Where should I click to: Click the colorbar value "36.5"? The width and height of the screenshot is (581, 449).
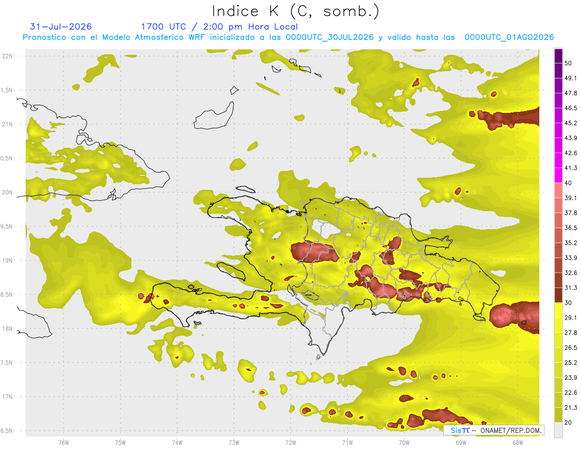click(571, 228)
